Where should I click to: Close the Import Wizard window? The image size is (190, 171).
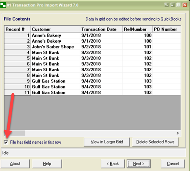[185, 5]
